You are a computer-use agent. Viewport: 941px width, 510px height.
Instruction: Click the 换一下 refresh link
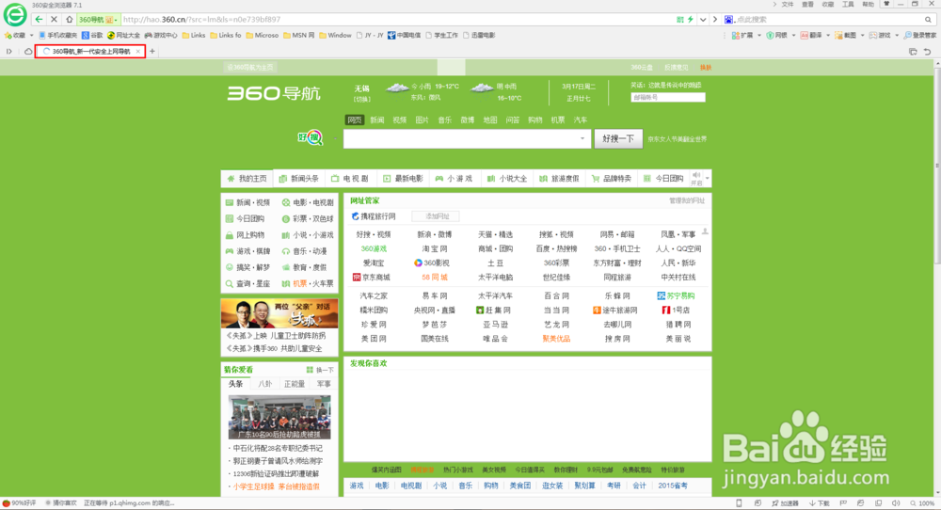321,370
